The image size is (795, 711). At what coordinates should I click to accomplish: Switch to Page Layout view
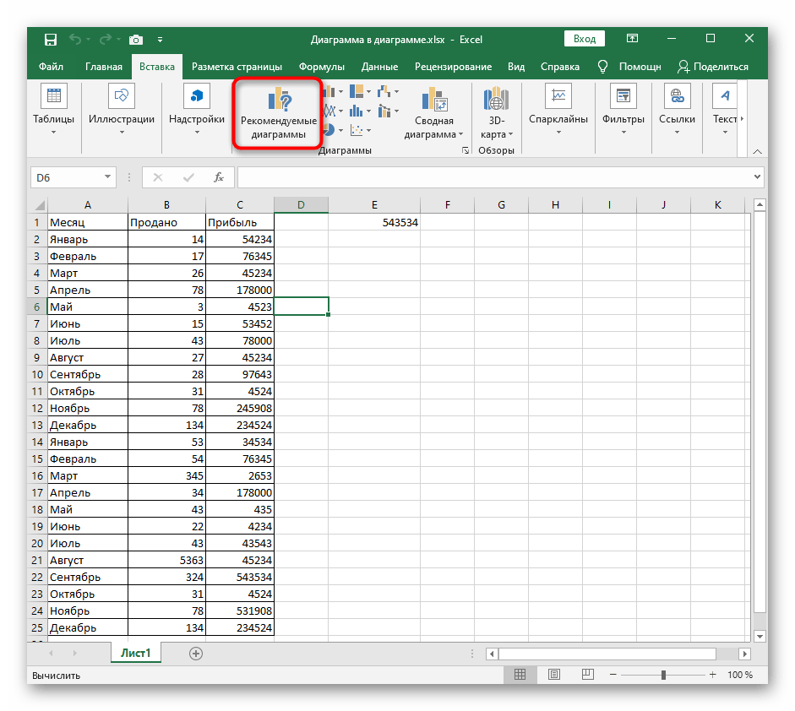click(554, 675)
